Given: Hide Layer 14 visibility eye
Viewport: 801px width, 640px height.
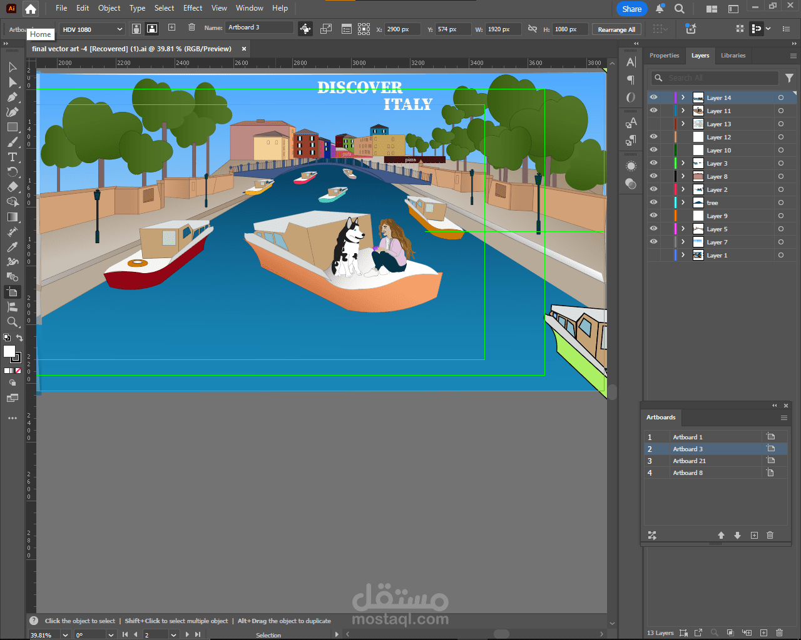Looking at the screenshot, I should point(653,97).
